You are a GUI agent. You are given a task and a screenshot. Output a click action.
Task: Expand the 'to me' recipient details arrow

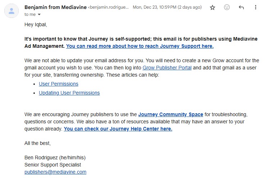pyautogui.click(x=39, y=14)
